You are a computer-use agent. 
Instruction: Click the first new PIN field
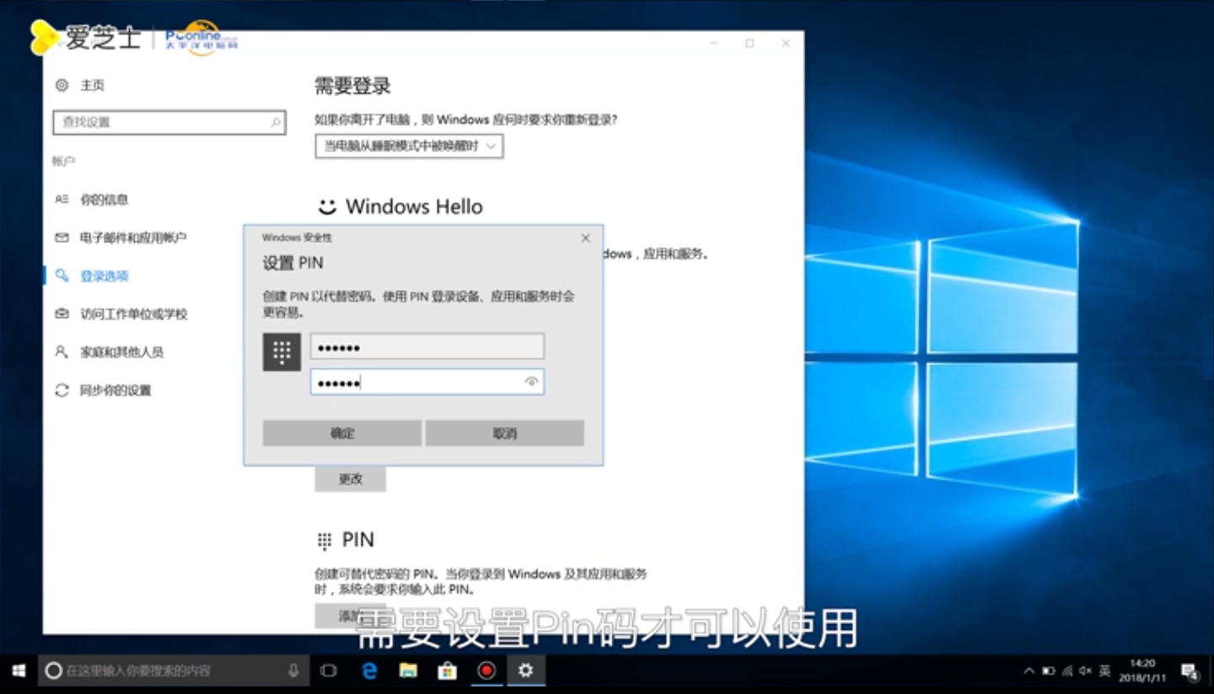[x=427, y=347]
